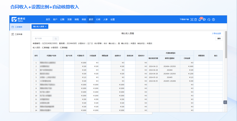Open customer service headset icon
This screenshot has width=237, height=121.
(x=209, y=19)
